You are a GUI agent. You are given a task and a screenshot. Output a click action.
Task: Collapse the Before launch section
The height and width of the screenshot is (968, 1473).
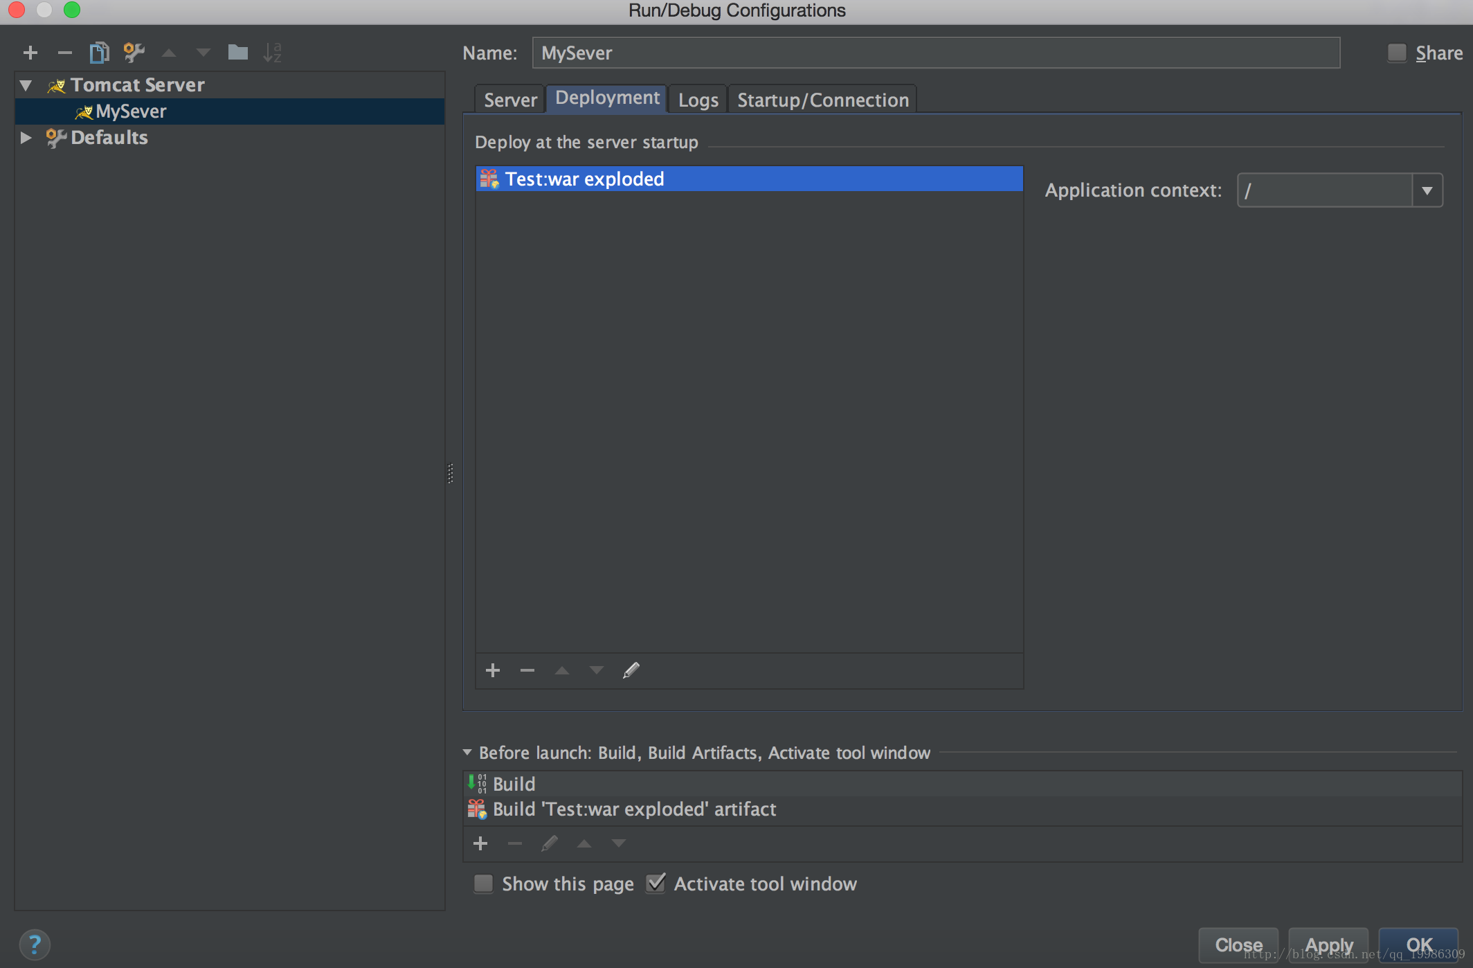tap(467, 753)
